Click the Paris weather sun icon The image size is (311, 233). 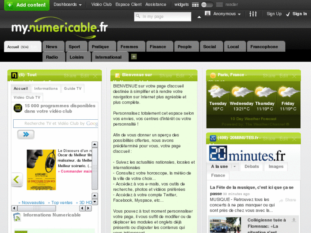pos(213,75)
